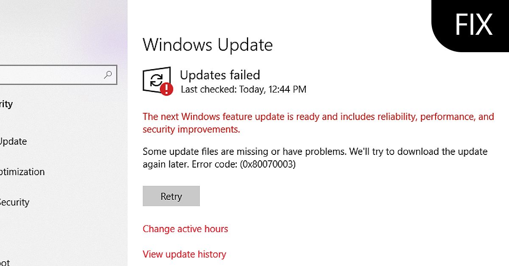
Task: Click the Windows Update sync arrows icon
Action: click(x=157, y=79)
